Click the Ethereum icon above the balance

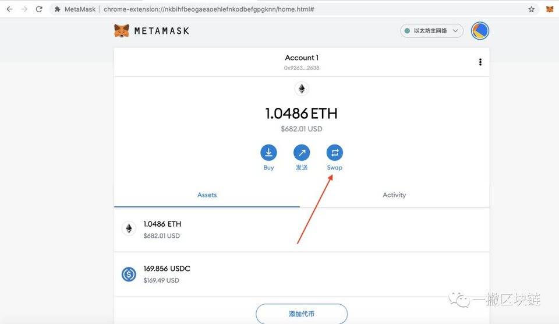[302, 89]
